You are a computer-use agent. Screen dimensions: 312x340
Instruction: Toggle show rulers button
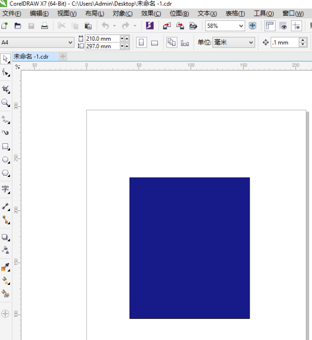pyautogui.click(x=270, y=26)
